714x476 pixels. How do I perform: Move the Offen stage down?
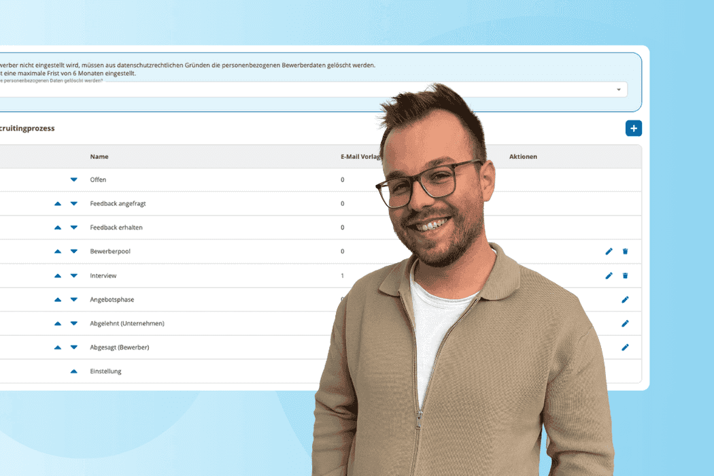(x=73, y=180)
